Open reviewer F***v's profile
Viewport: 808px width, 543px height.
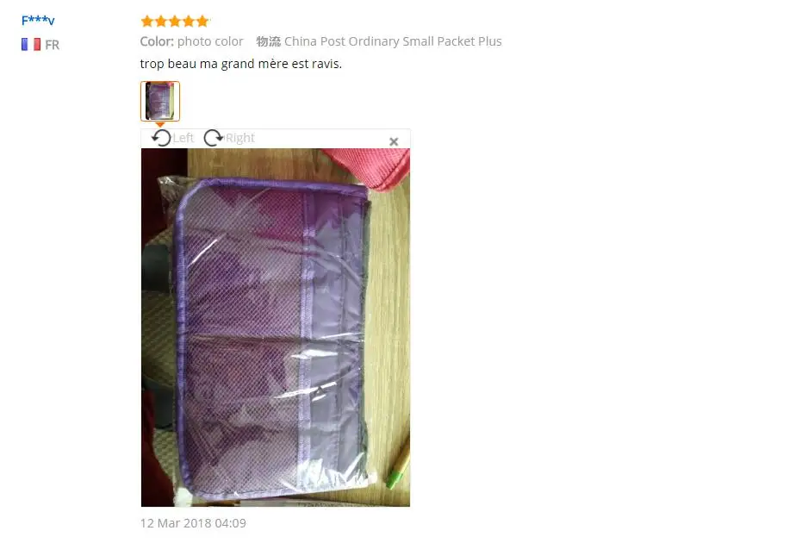click(38, 20)
